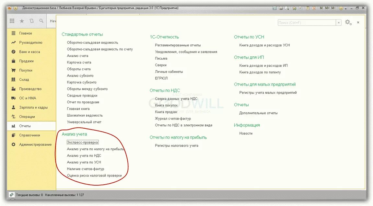Open Книга доходов и расходов УСН
This screenshot has width=373, height=206.
[264, 45]
